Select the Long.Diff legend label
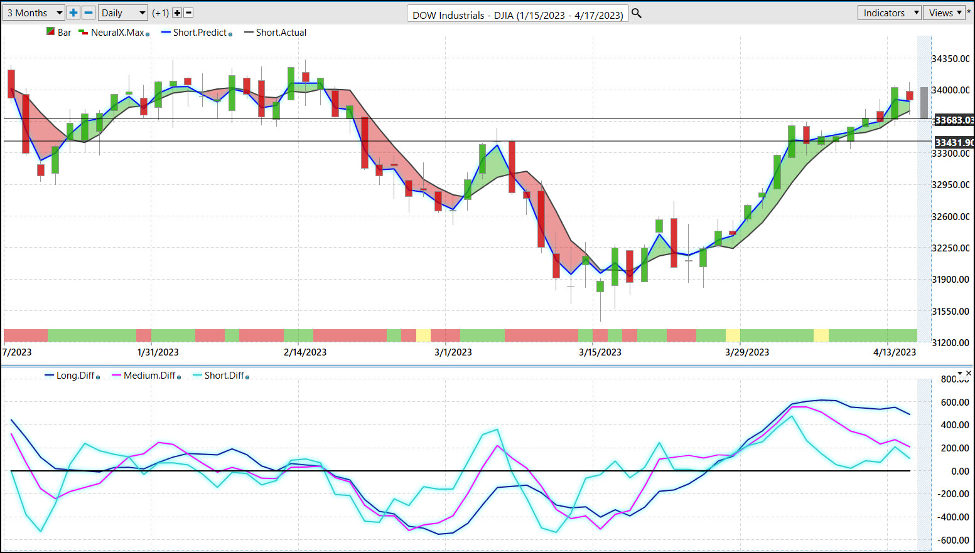Image resolution: width=975 pixels, height=553 pixels. click(x=75, y=375)
